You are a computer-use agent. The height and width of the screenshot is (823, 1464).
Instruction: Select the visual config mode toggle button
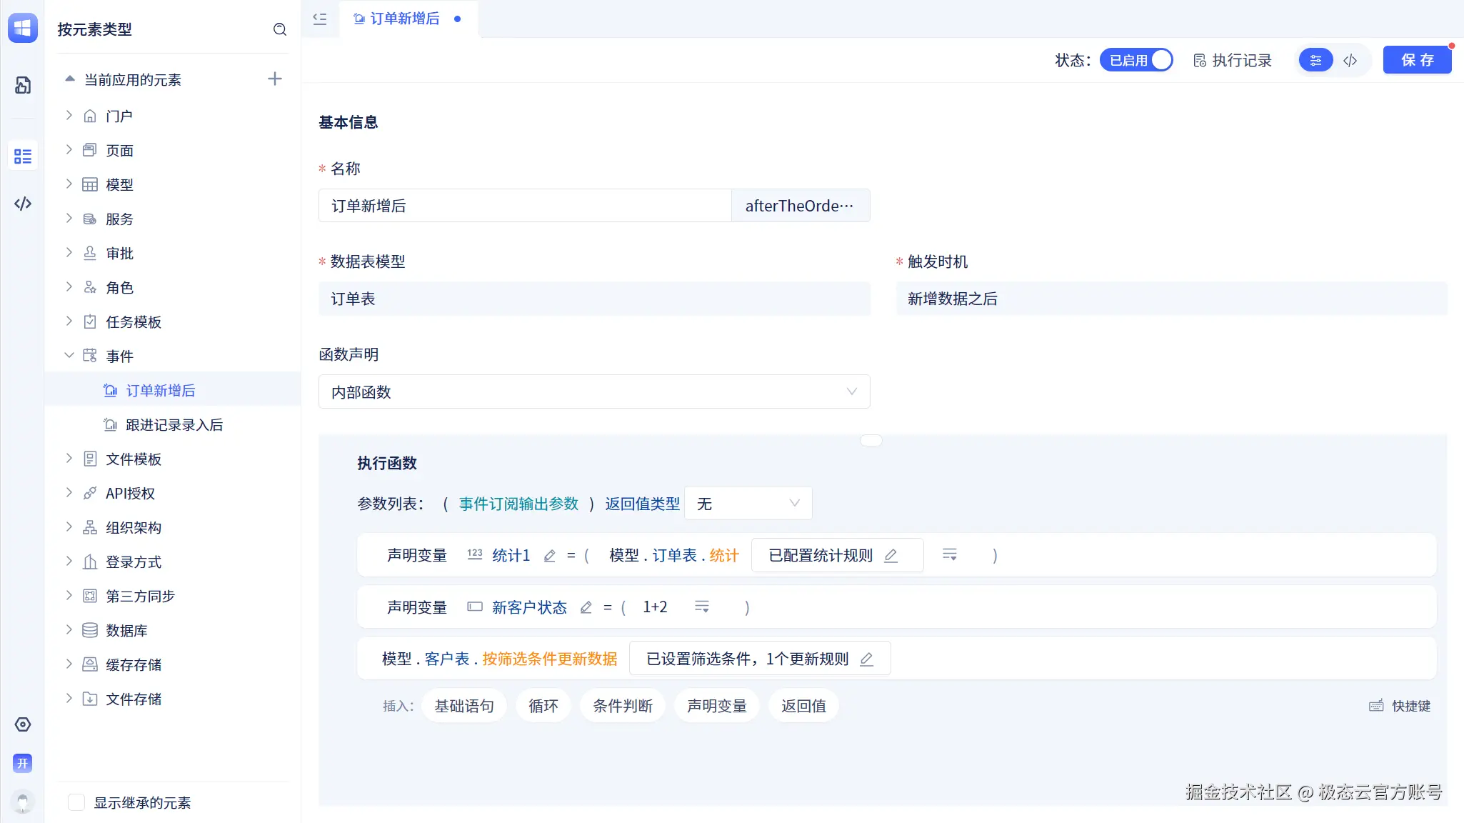point(1315,61)
